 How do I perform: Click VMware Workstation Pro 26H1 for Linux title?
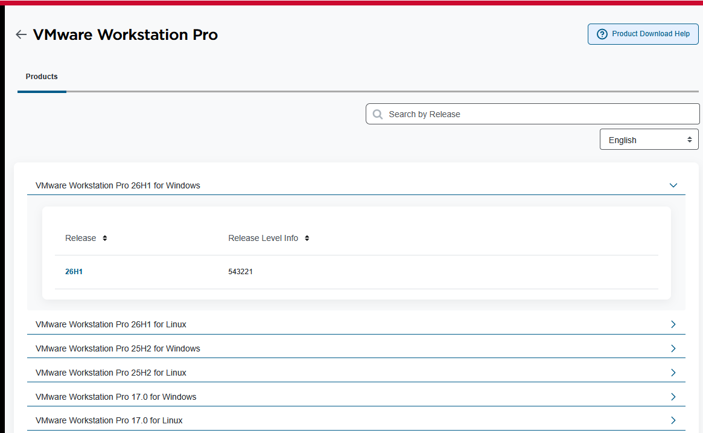[111, 324]
